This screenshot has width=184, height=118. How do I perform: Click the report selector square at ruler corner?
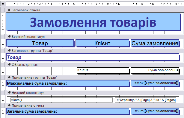coord(3,4)
